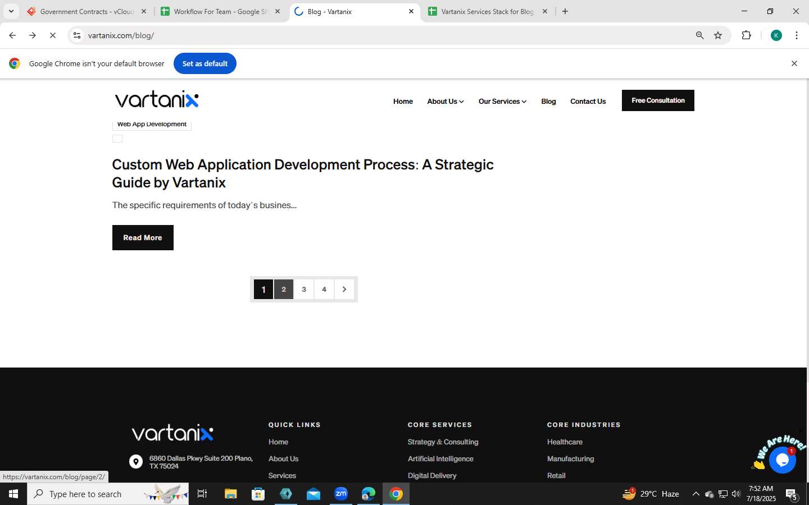Open Microsoft Edge from the taskbar
Image resolution: width=809 pixels, height=505 pixels.
(369, 494)
